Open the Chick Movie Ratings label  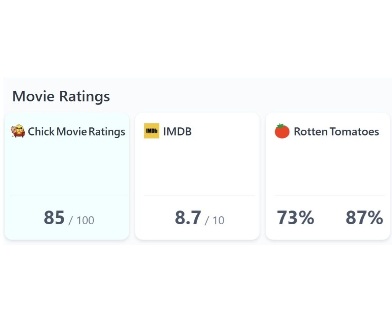77,132
